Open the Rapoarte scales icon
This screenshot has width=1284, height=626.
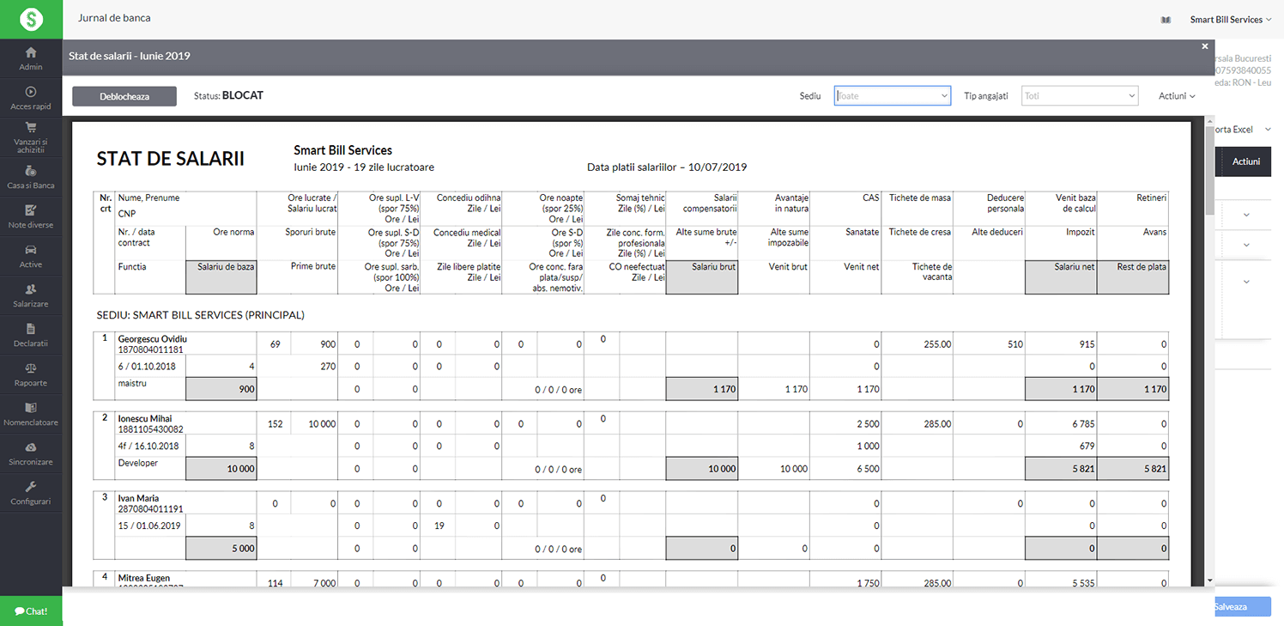click(31, 368)
